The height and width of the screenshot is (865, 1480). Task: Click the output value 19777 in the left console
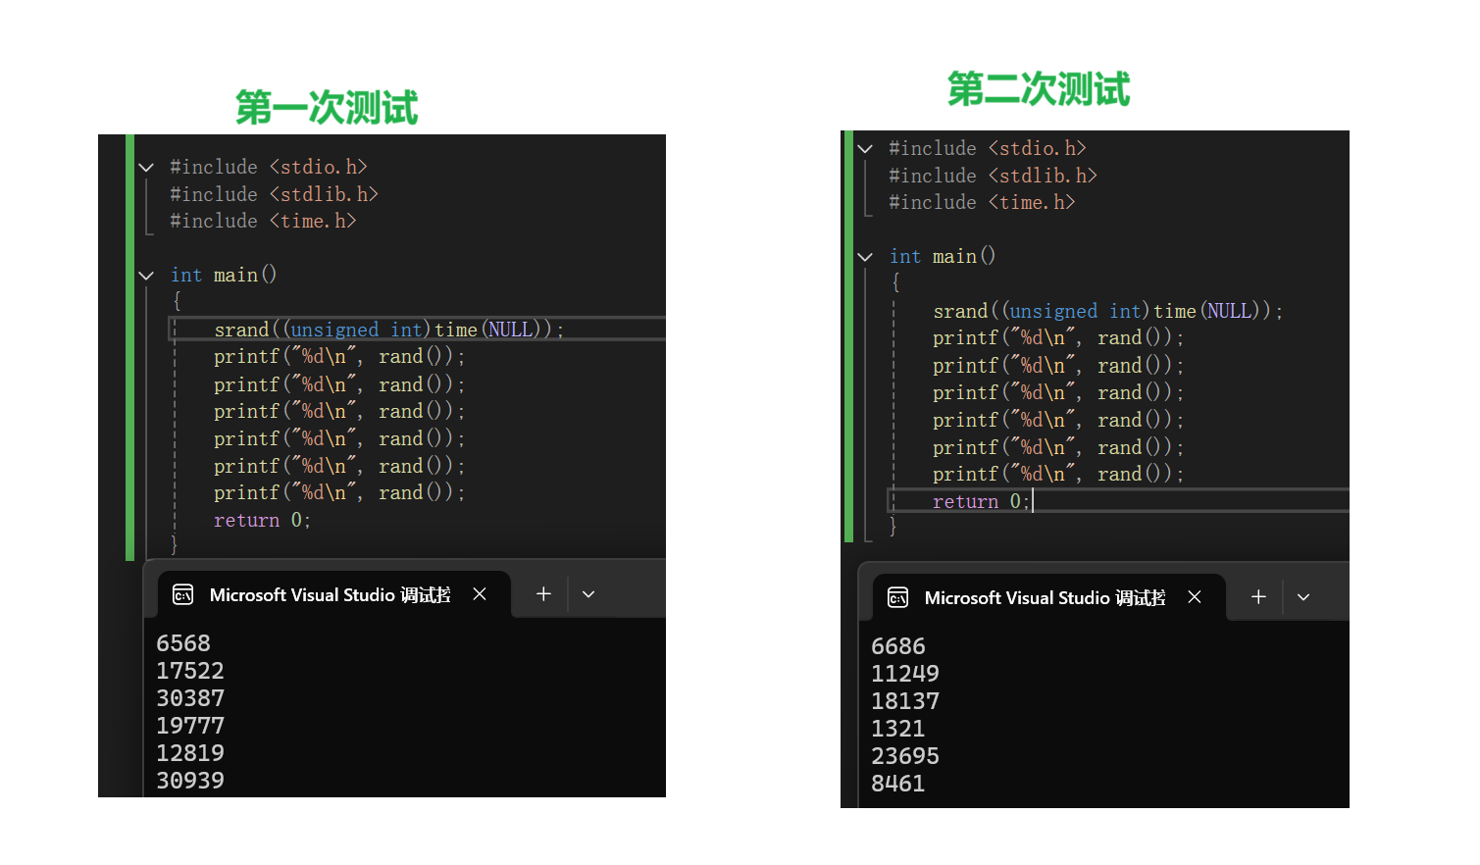190,726
